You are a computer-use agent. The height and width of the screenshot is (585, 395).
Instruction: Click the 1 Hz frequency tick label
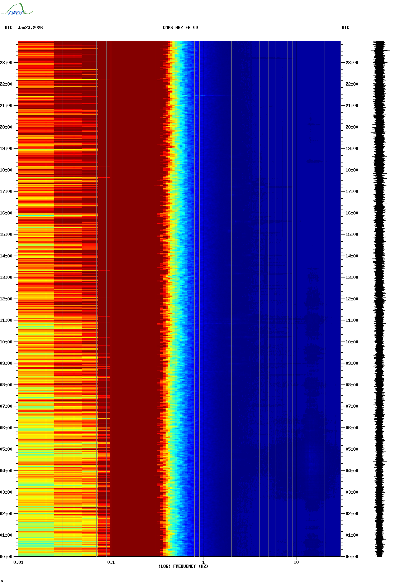[x=204, y=562]
